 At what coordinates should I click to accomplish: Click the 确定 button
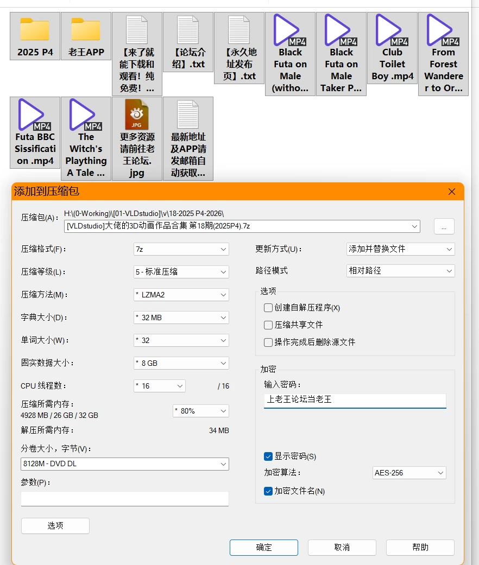[264, 547]
